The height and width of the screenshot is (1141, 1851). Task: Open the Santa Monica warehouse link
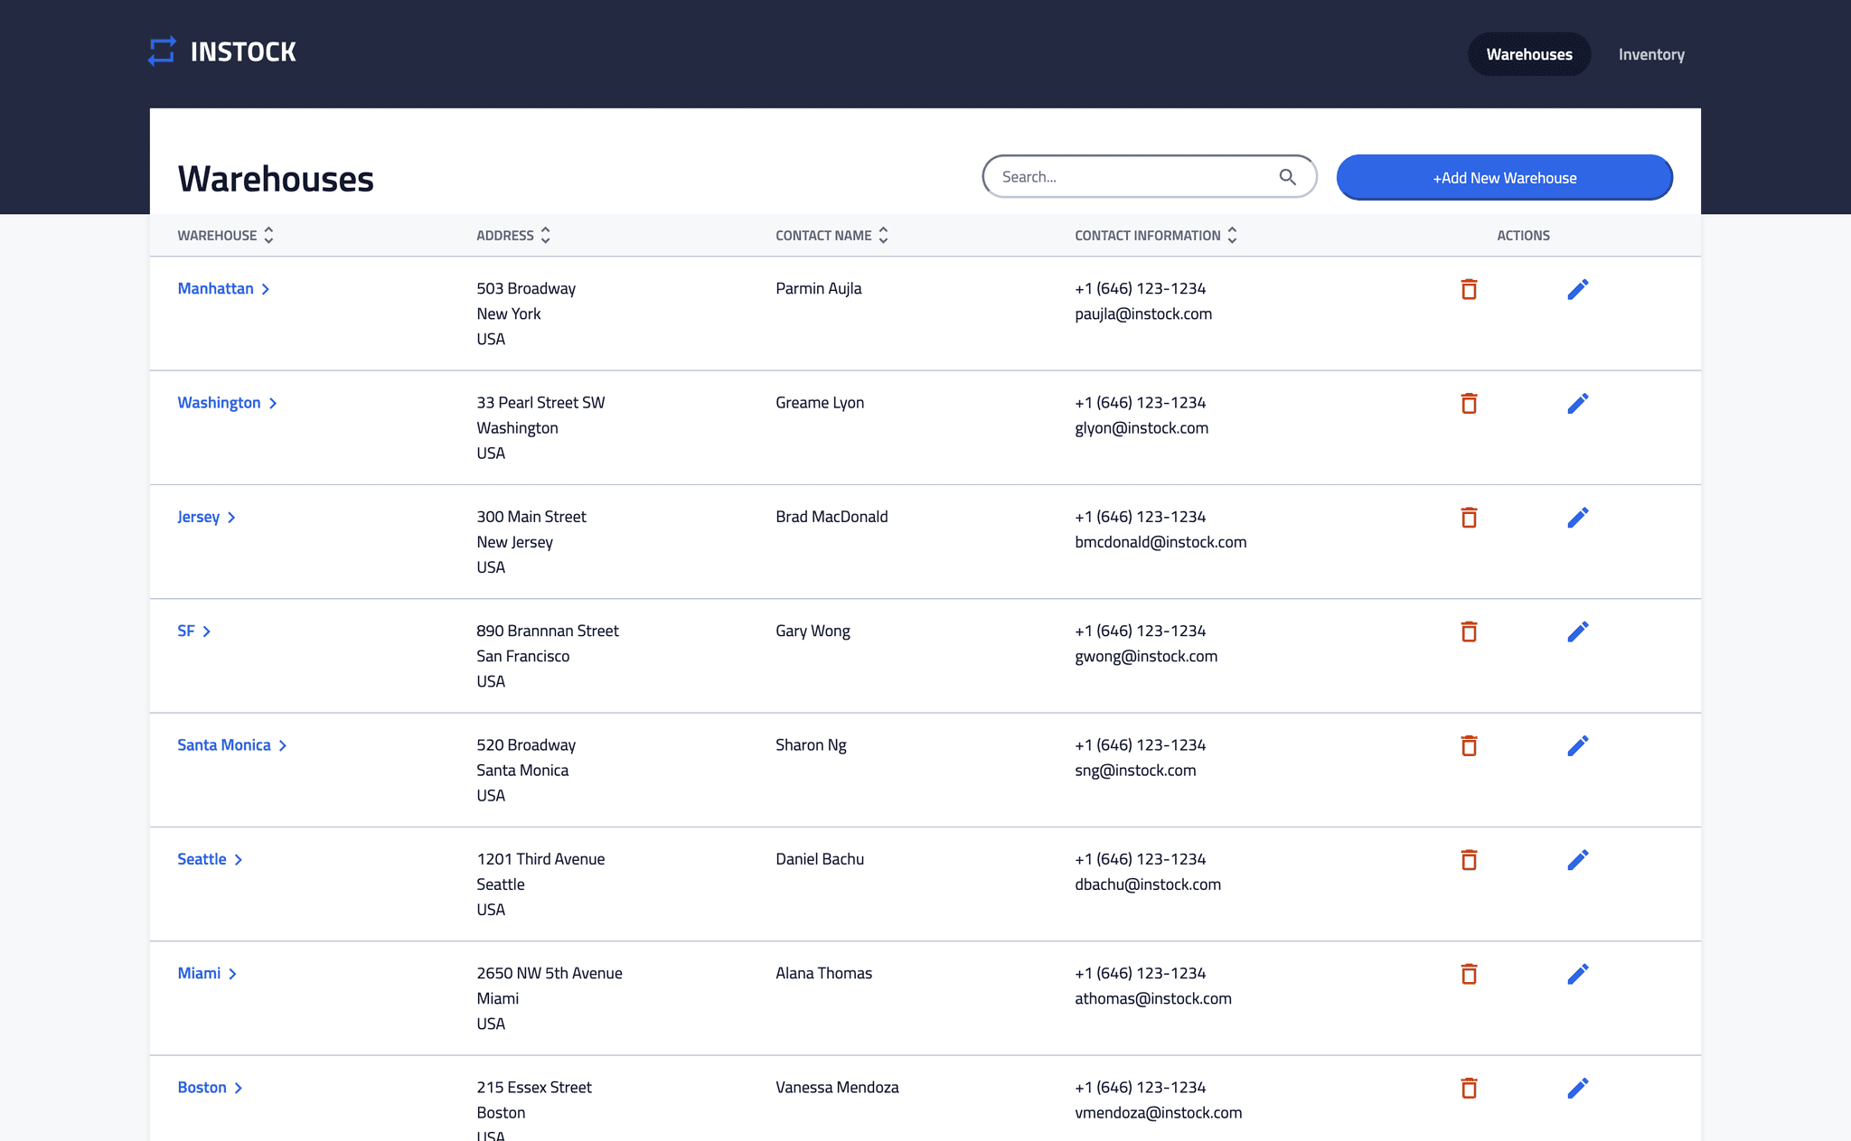224,745
